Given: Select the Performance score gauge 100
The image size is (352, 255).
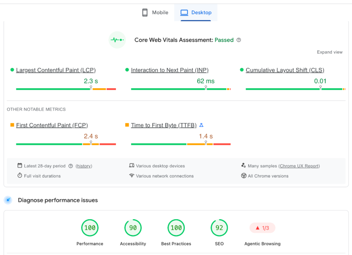Looking at the screenshot, I should [x=90, y=228].
